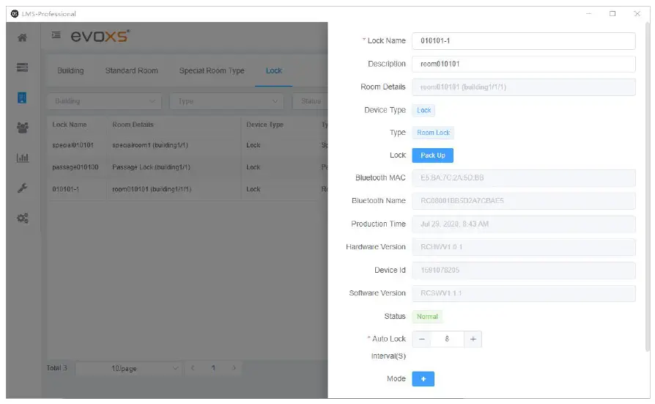Open the Status filter dropdown
Screen dimensions: 655x404
310,101
